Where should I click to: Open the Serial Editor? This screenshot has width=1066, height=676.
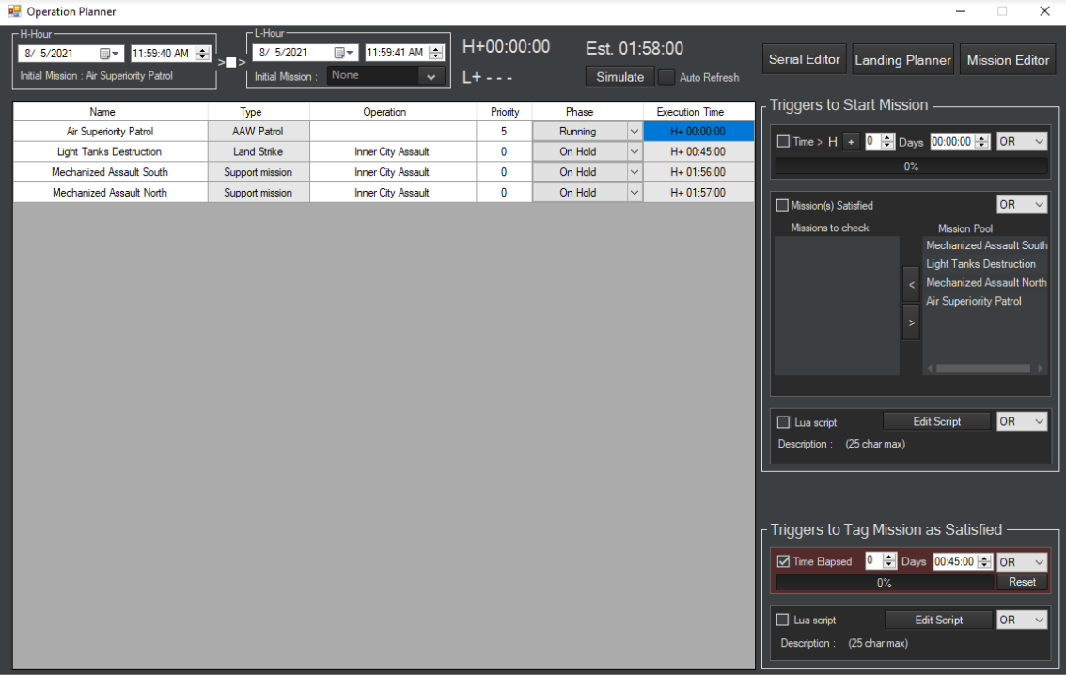click(805, 59)
